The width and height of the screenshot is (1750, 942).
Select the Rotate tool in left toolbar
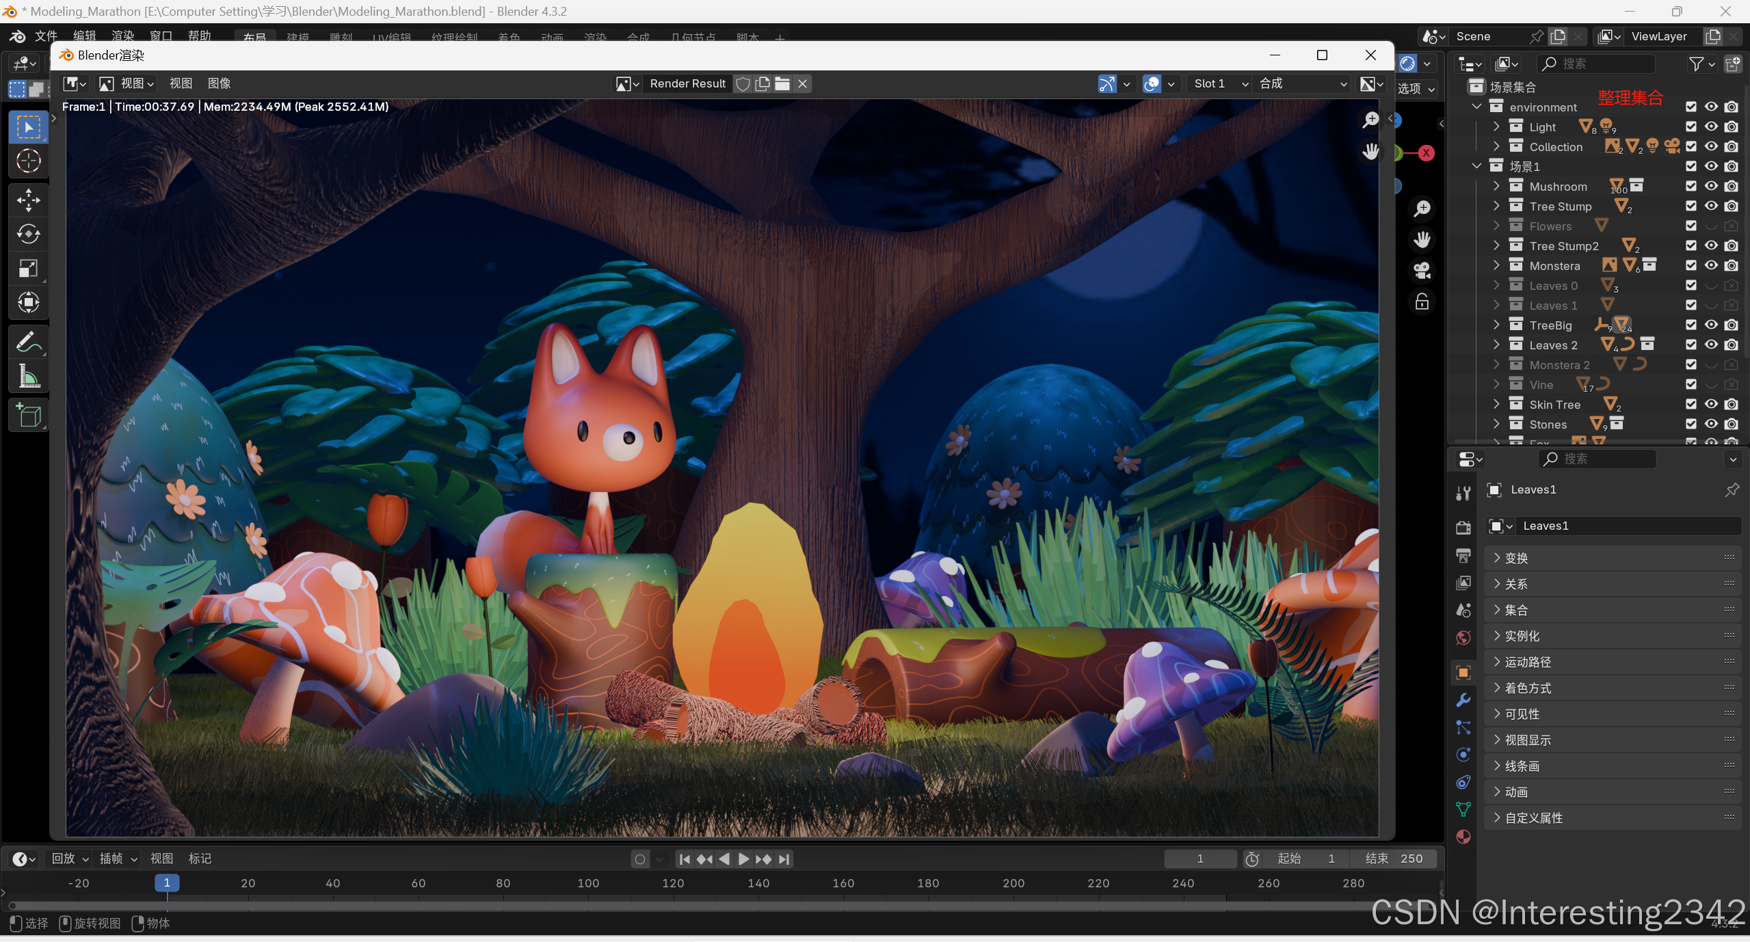(x=28, y=234)
